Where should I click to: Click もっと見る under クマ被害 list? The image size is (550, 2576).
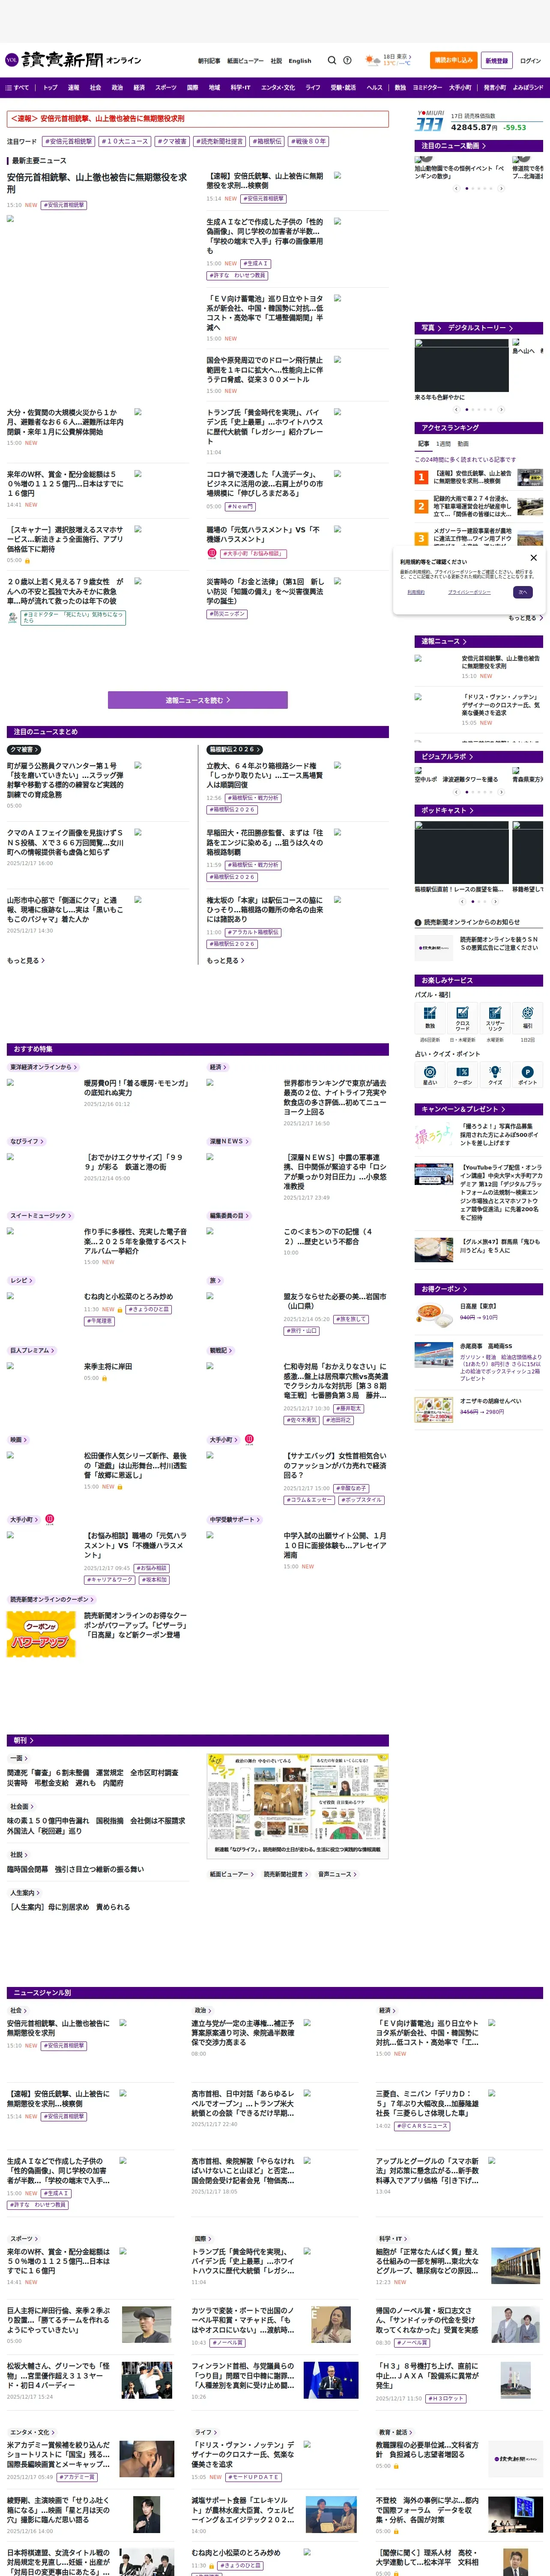(x=26, y=960)
